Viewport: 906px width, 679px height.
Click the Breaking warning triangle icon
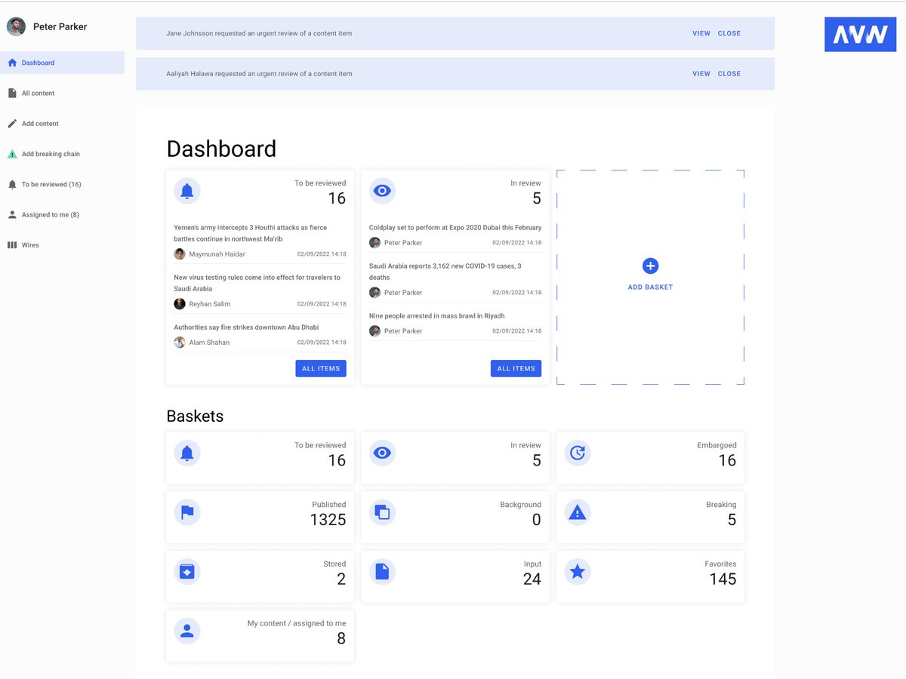578,512
